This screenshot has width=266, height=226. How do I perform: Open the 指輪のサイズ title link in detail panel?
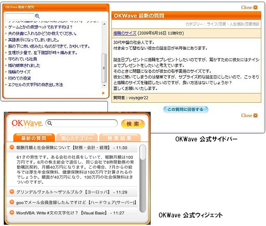click(125, 33)
